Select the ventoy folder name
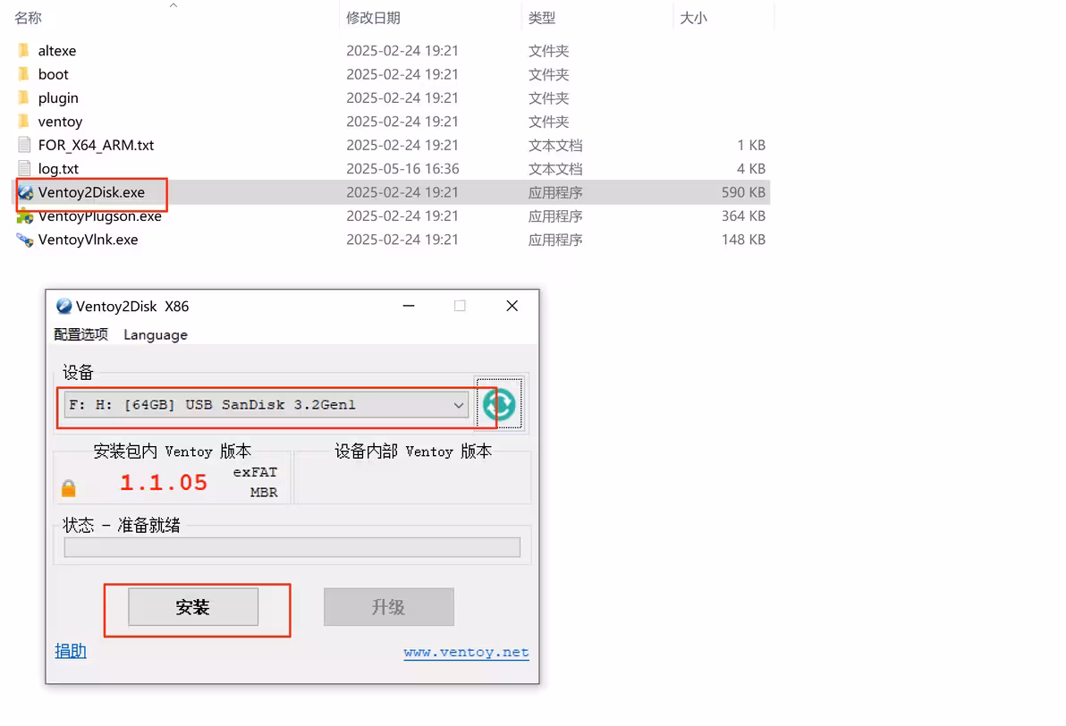The image size is (1066, 726). pos(60,122)
